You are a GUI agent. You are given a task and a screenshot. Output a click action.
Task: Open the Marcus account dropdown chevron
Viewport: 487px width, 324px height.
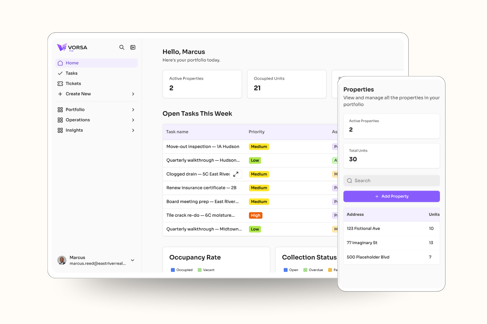[132, 260]
